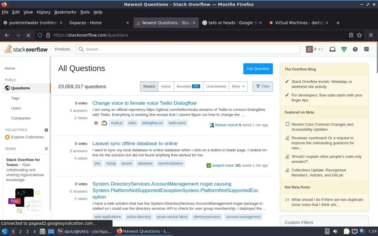Open question Laravel sync offline database to online
The height and width of the screenshot is (236, 378).
point(135,143)
